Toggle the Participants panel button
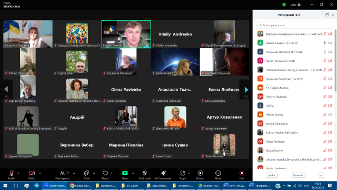Screen dimensions: 337x190 [62, 173]
